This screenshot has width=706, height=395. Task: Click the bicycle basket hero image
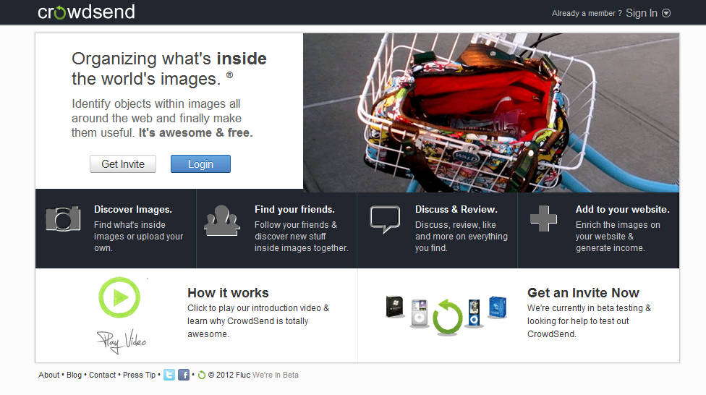click(491, 113)
